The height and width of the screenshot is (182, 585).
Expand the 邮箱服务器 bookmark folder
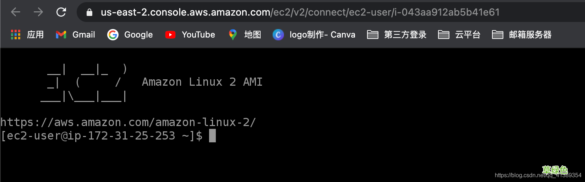(x=521, y=35)
